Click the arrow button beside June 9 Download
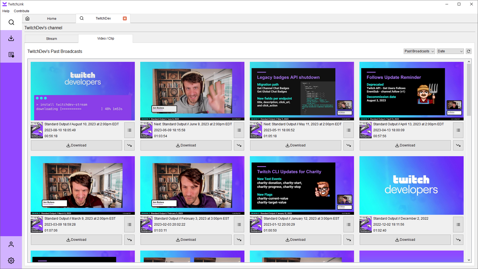Image resolution: width=478 pixels, height=269 pixels. pos(239,145)
